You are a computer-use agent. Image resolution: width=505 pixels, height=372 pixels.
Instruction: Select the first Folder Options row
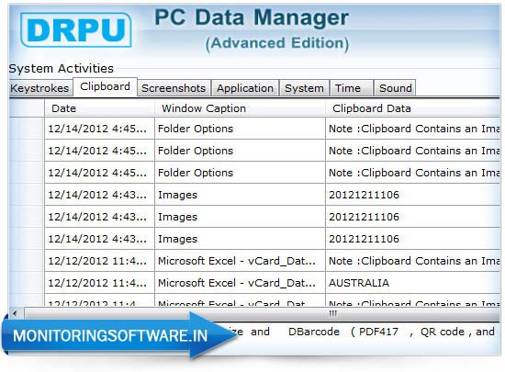(x=272, y=129)
